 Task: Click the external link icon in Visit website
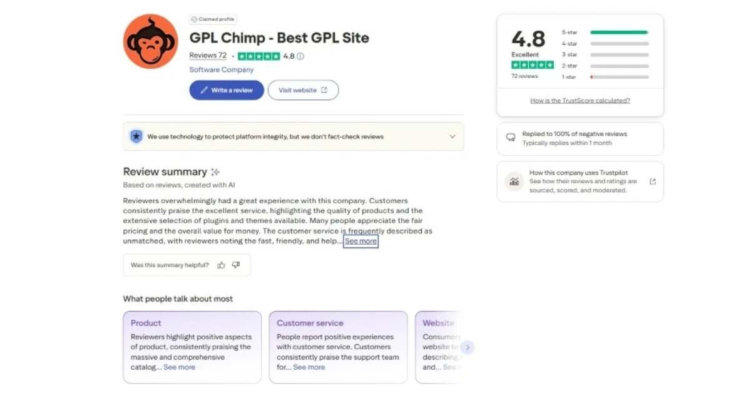click(324, 90)
